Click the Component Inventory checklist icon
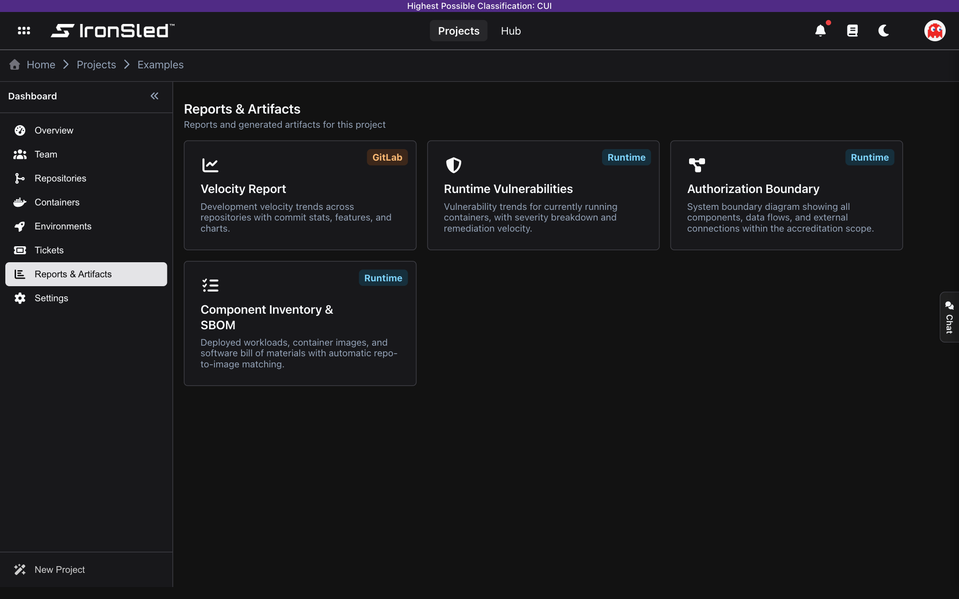 pyautogui.click(x=210, y=285)
